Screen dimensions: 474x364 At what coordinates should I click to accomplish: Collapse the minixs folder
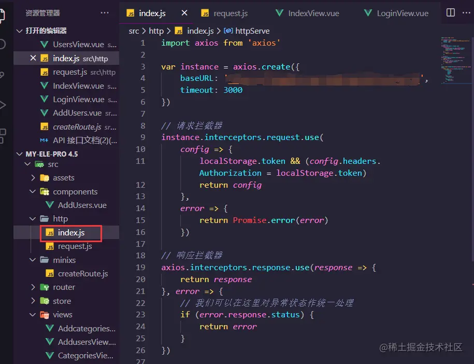click(33, 260)
